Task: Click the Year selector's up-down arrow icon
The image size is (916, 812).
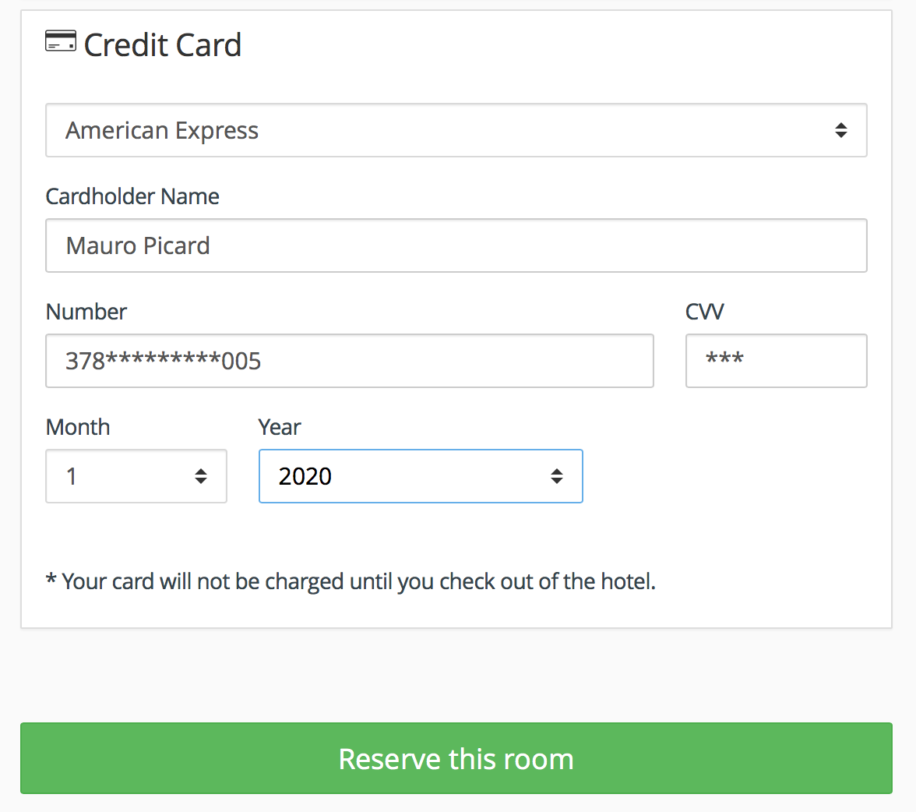Action: point(557,476)
